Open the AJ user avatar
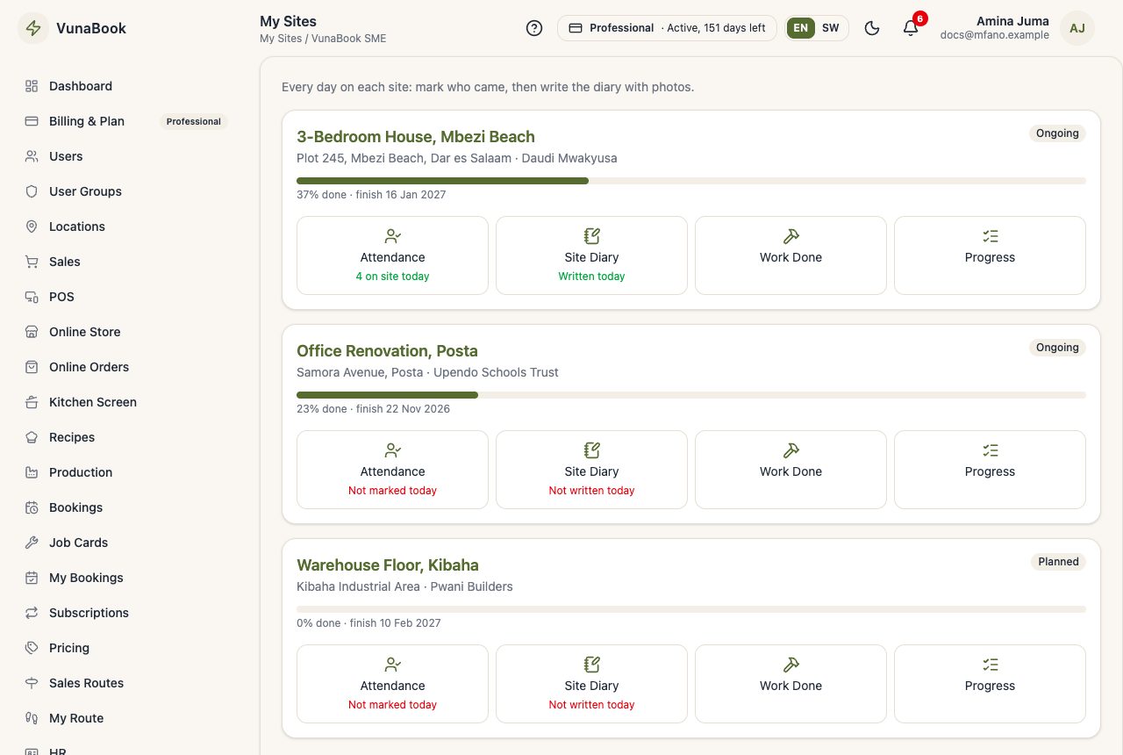1123x755 pixels. 1077,28
